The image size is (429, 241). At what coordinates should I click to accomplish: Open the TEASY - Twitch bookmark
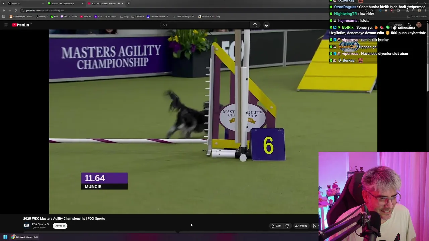(69, 17)
